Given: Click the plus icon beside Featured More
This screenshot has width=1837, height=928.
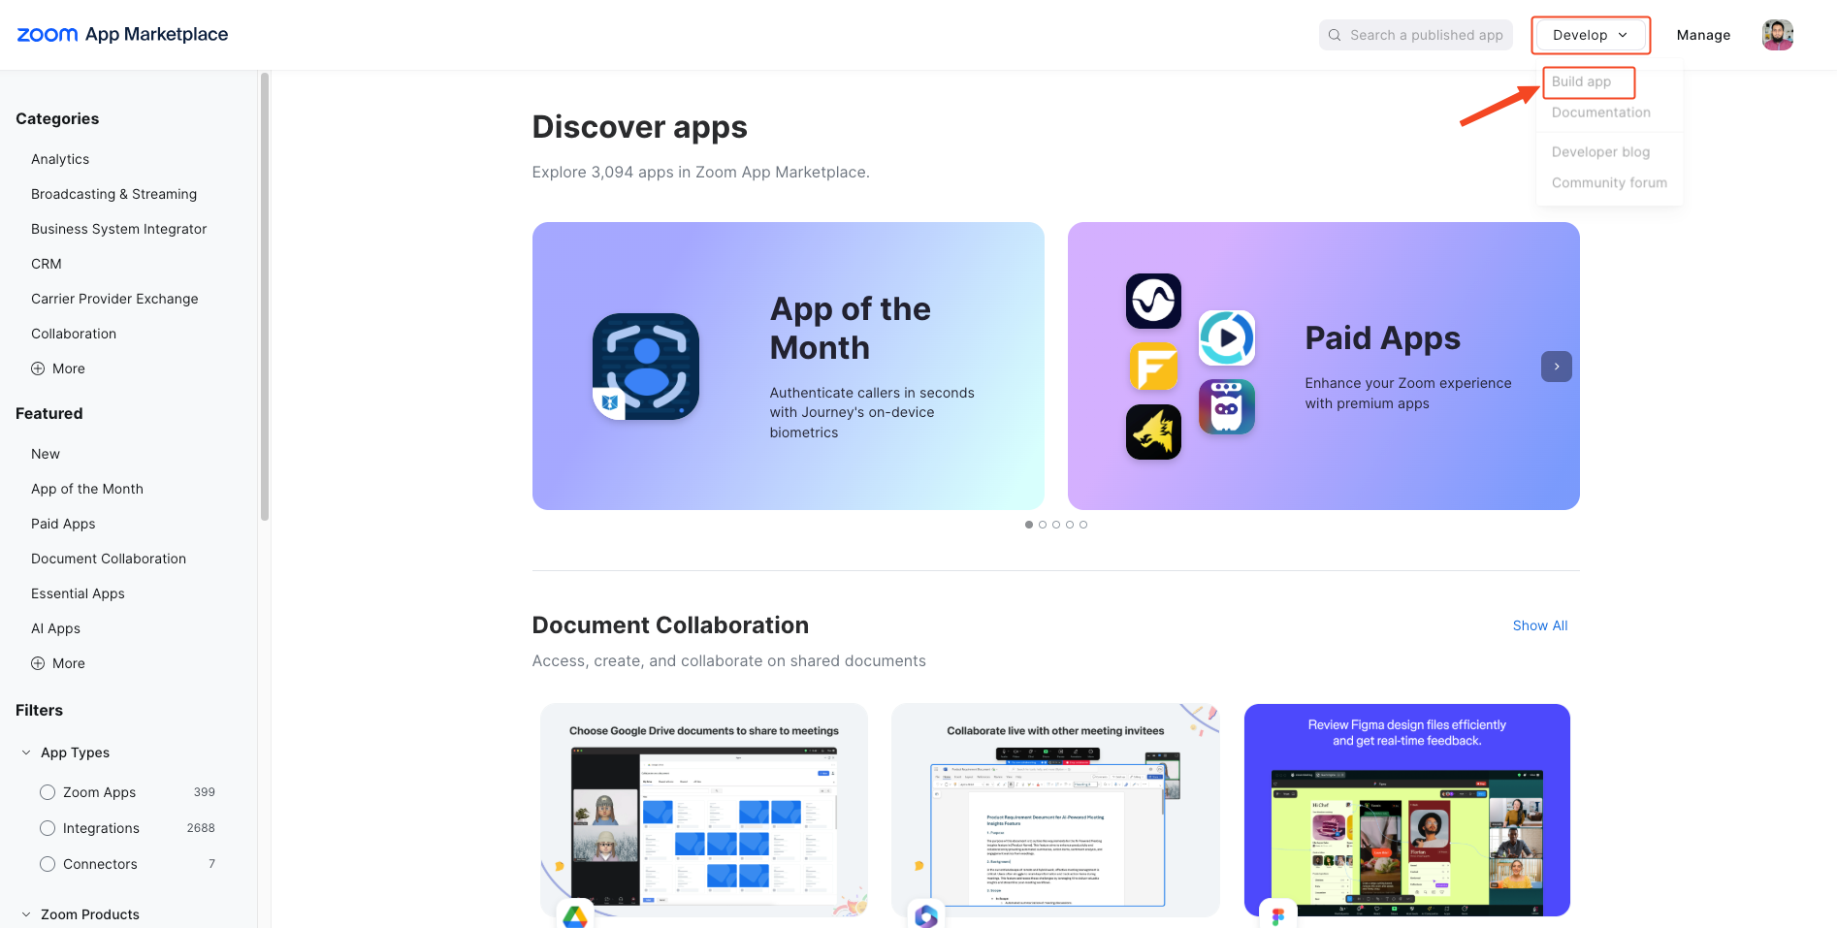Looking at the screenshot, I should 38,663.
